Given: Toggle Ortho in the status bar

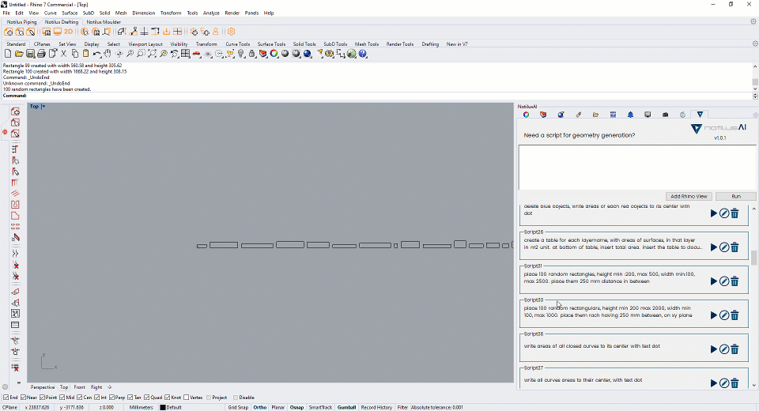Looking at the screenshot, I should click(260, 408).
